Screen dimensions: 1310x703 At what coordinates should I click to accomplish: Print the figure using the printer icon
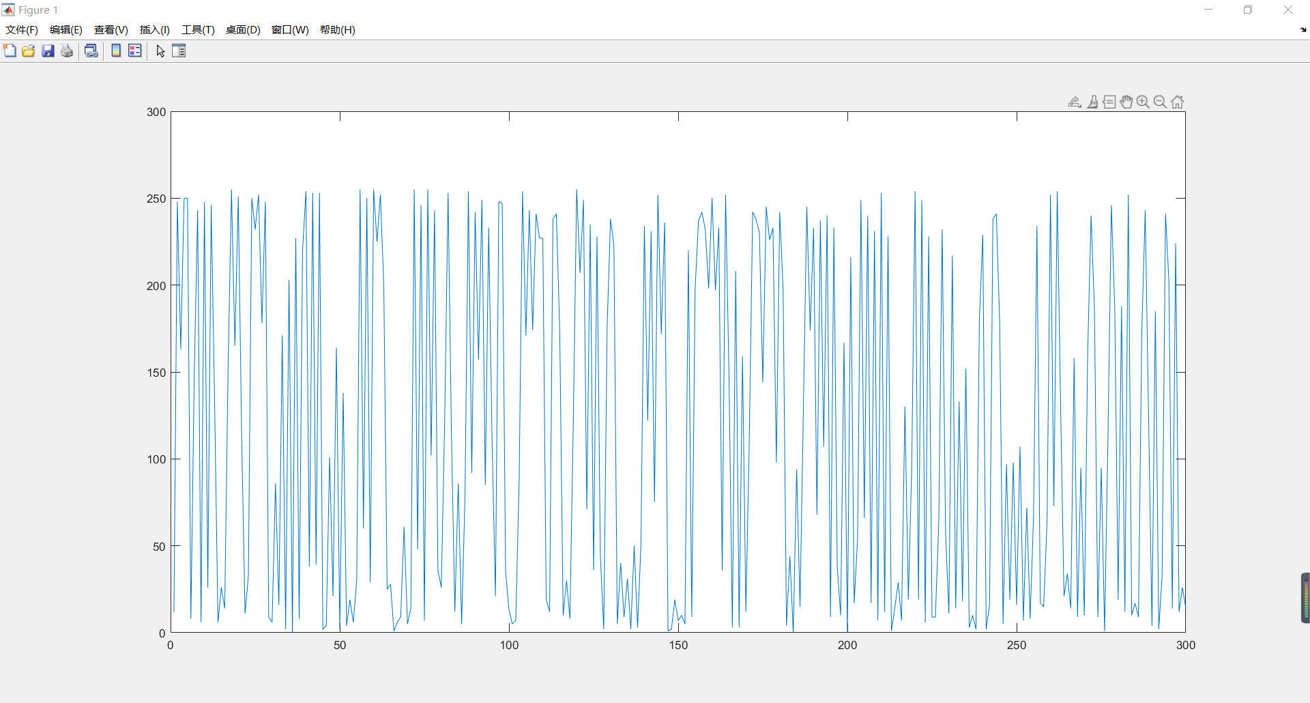[x=67, y=51]
